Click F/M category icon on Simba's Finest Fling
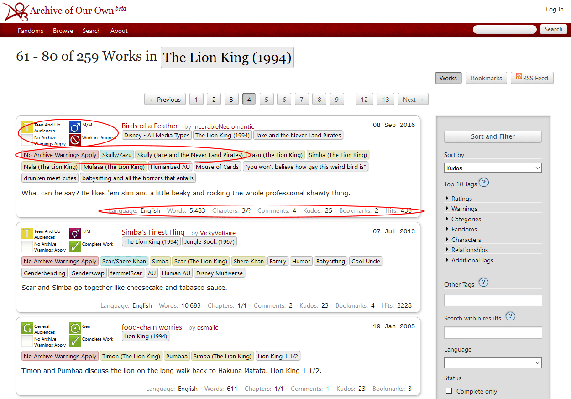Screen dimensions: 571x399 (x=75, y=234)
